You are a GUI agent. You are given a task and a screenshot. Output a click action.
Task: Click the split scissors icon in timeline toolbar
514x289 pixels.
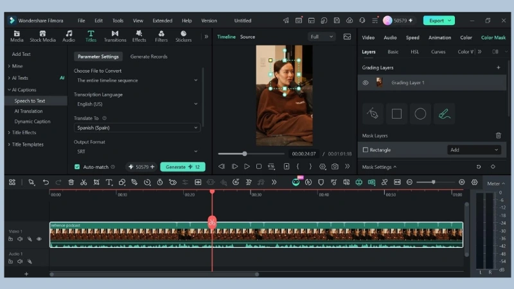pos(84,182)
